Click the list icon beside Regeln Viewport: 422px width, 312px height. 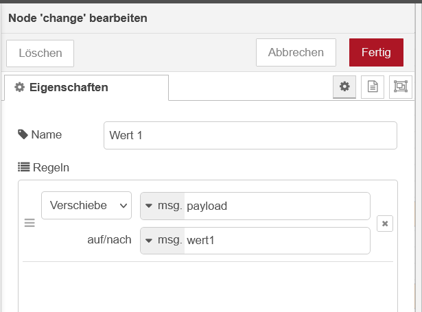pyautogui.click(x=24, y=167)
